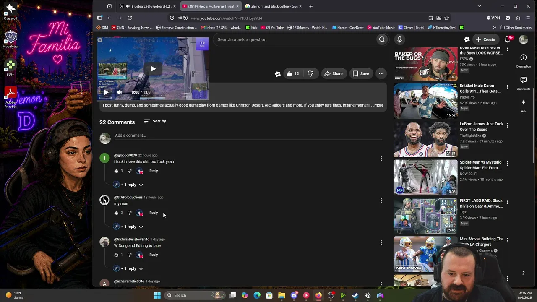Open YouTube notifications bell
This screenshot has width=537, height=302.
pos(507,39)
